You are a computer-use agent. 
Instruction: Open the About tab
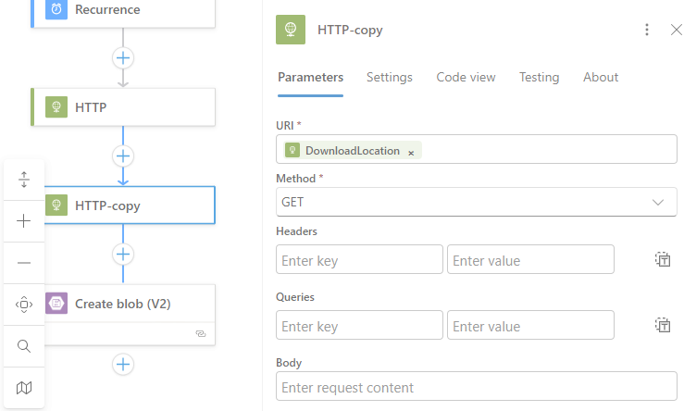pos(601,77)
